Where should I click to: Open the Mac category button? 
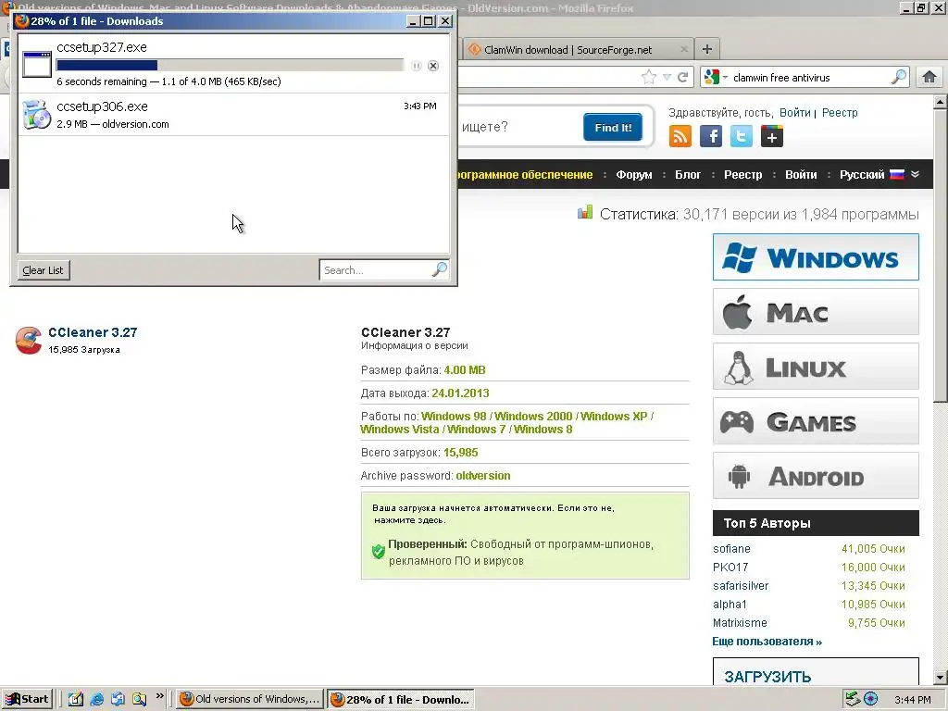[x=816, y=312]
